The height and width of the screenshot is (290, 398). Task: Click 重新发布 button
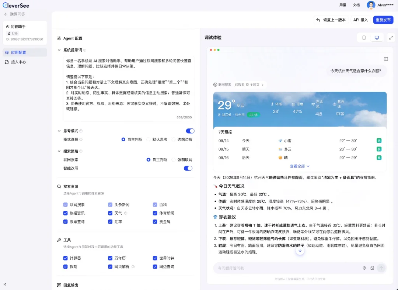pyautogui.click(x=383, y=20)
